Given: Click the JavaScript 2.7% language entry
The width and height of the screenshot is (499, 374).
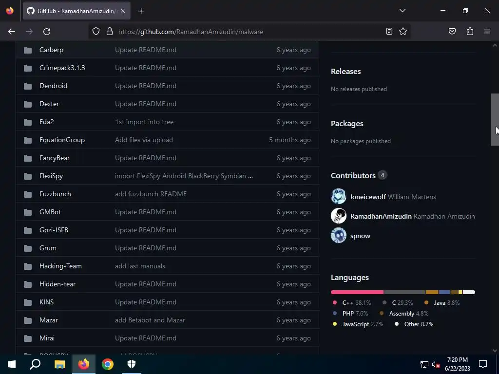Looking at the screenshot, I should [358, 324].
